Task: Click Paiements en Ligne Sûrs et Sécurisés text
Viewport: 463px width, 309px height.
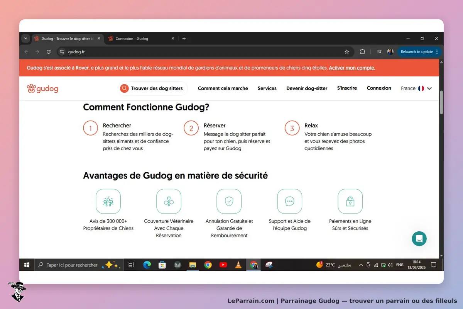Action: pyautogui.click(x=350, y=225)
